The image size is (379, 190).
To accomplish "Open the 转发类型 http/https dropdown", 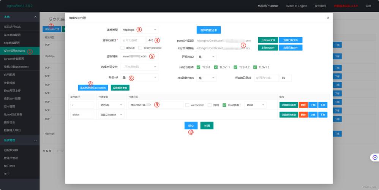I will [139, 30].
